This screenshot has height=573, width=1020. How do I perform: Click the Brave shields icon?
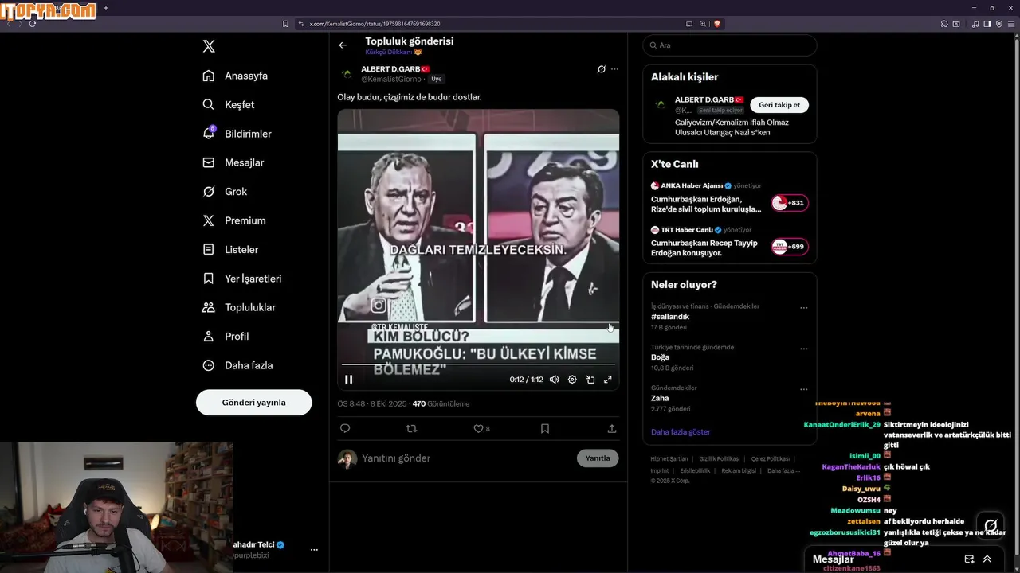tap(717, 24)
